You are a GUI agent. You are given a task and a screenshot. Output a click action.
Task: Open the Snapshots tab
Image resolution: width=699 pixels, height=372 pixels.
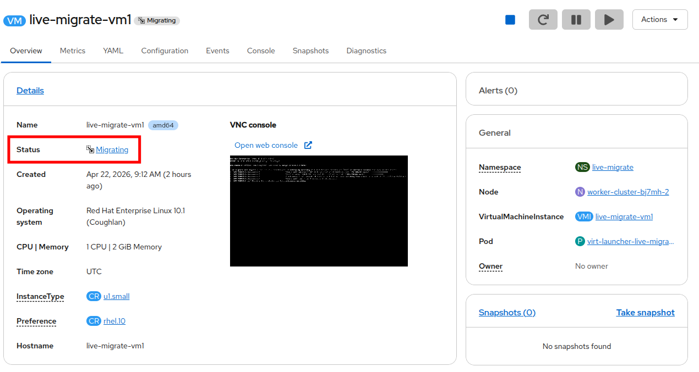(x=310, y=51)
